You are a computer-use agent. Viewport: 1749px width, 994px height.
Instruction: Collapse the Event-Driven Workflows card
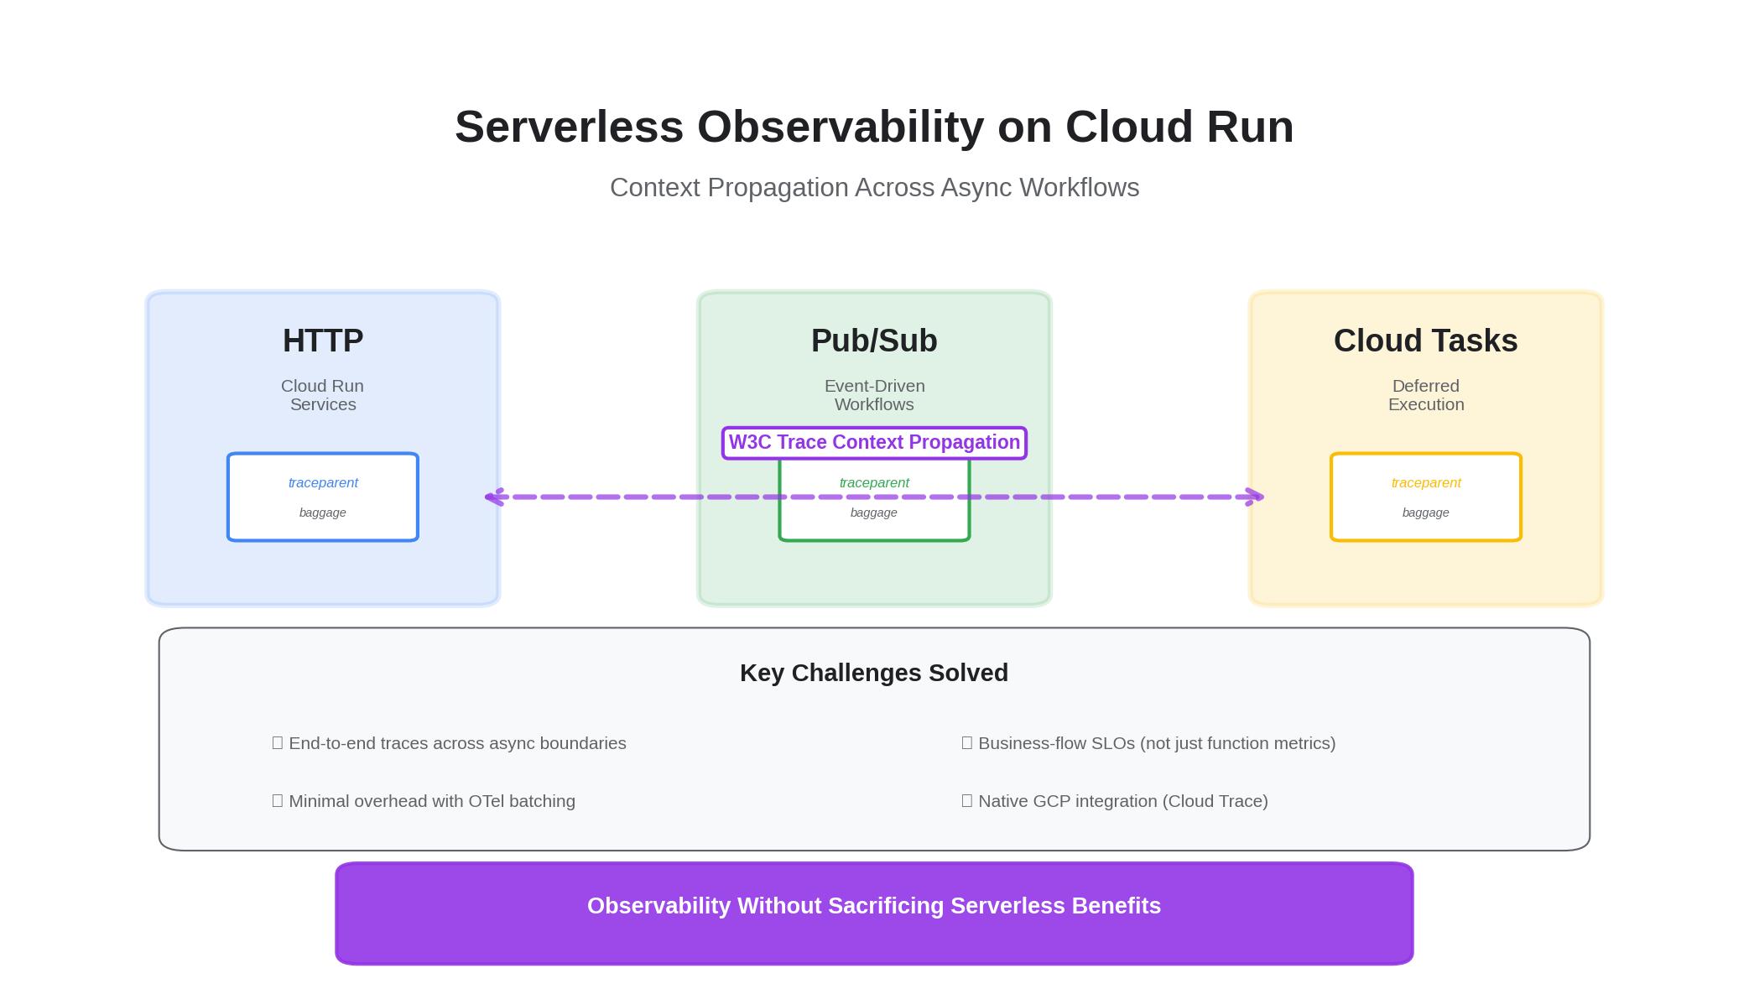pos(873,394)
